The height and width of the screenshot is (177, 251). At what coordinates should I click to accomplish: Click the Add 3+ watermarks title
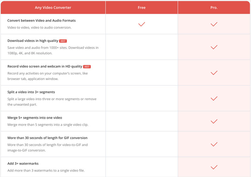coord(23,164)
